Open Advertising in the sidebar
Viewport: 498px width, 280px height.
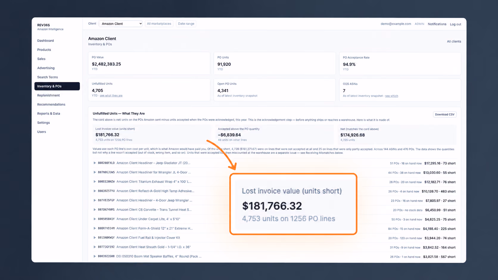tap(46, 68)
